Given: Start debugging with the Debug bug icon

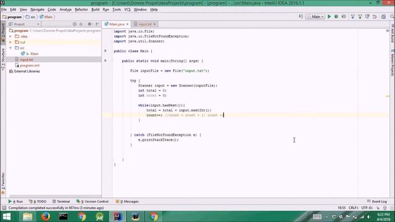Looking at the screenshot, I should [x=336, y=17].
